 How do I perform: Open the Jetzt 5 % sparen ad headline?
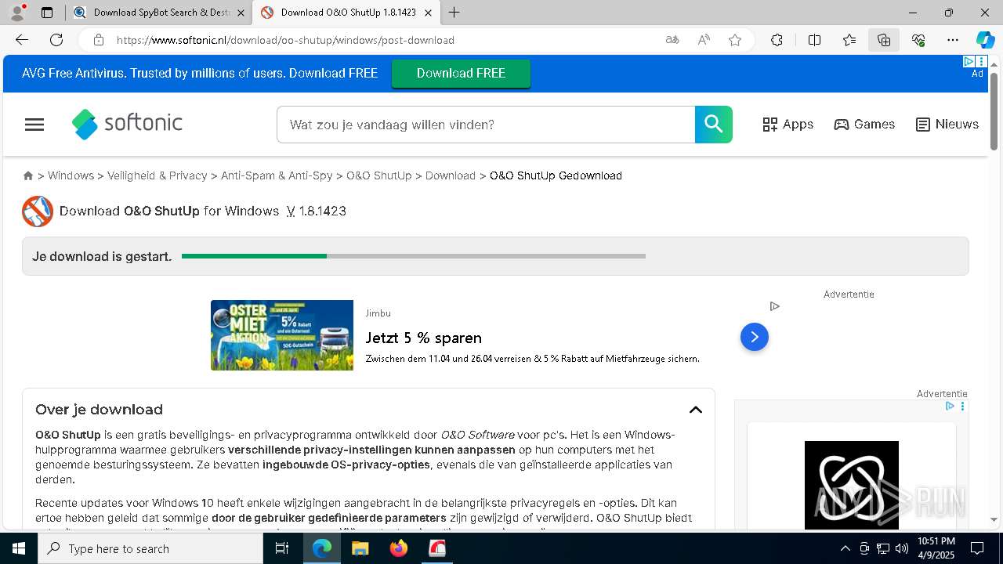click(x=424, y=338)
